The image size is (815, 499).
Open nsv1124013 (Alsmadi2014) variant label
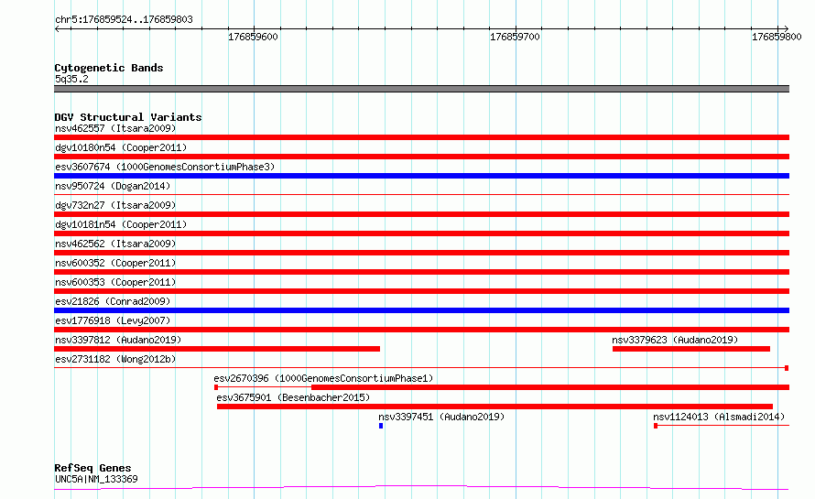click(719, 417)
